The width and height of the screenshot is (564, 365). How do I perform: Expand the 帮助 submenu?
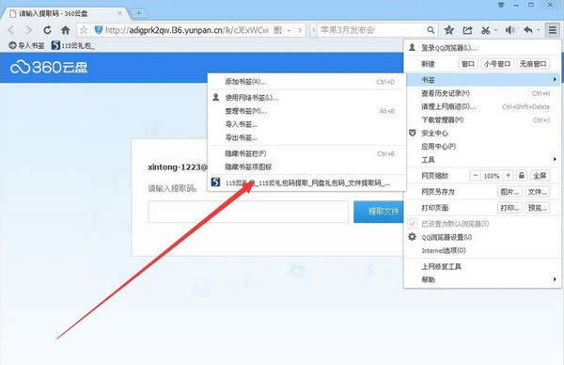[482, 279]
